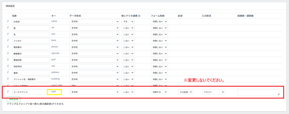Open 他シナリオ連携 dropdown showing する

(128, 21)
